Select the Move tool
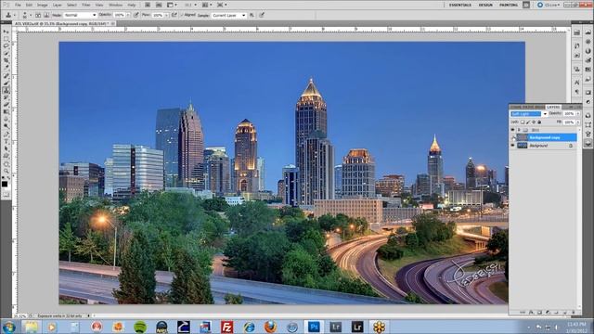Viewport: 594px width, 334px height. click(x=6, y=32)
